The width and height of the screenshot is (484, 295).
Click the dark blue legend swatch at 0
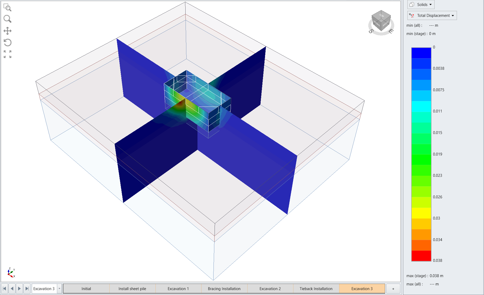(x=421, y=53)
